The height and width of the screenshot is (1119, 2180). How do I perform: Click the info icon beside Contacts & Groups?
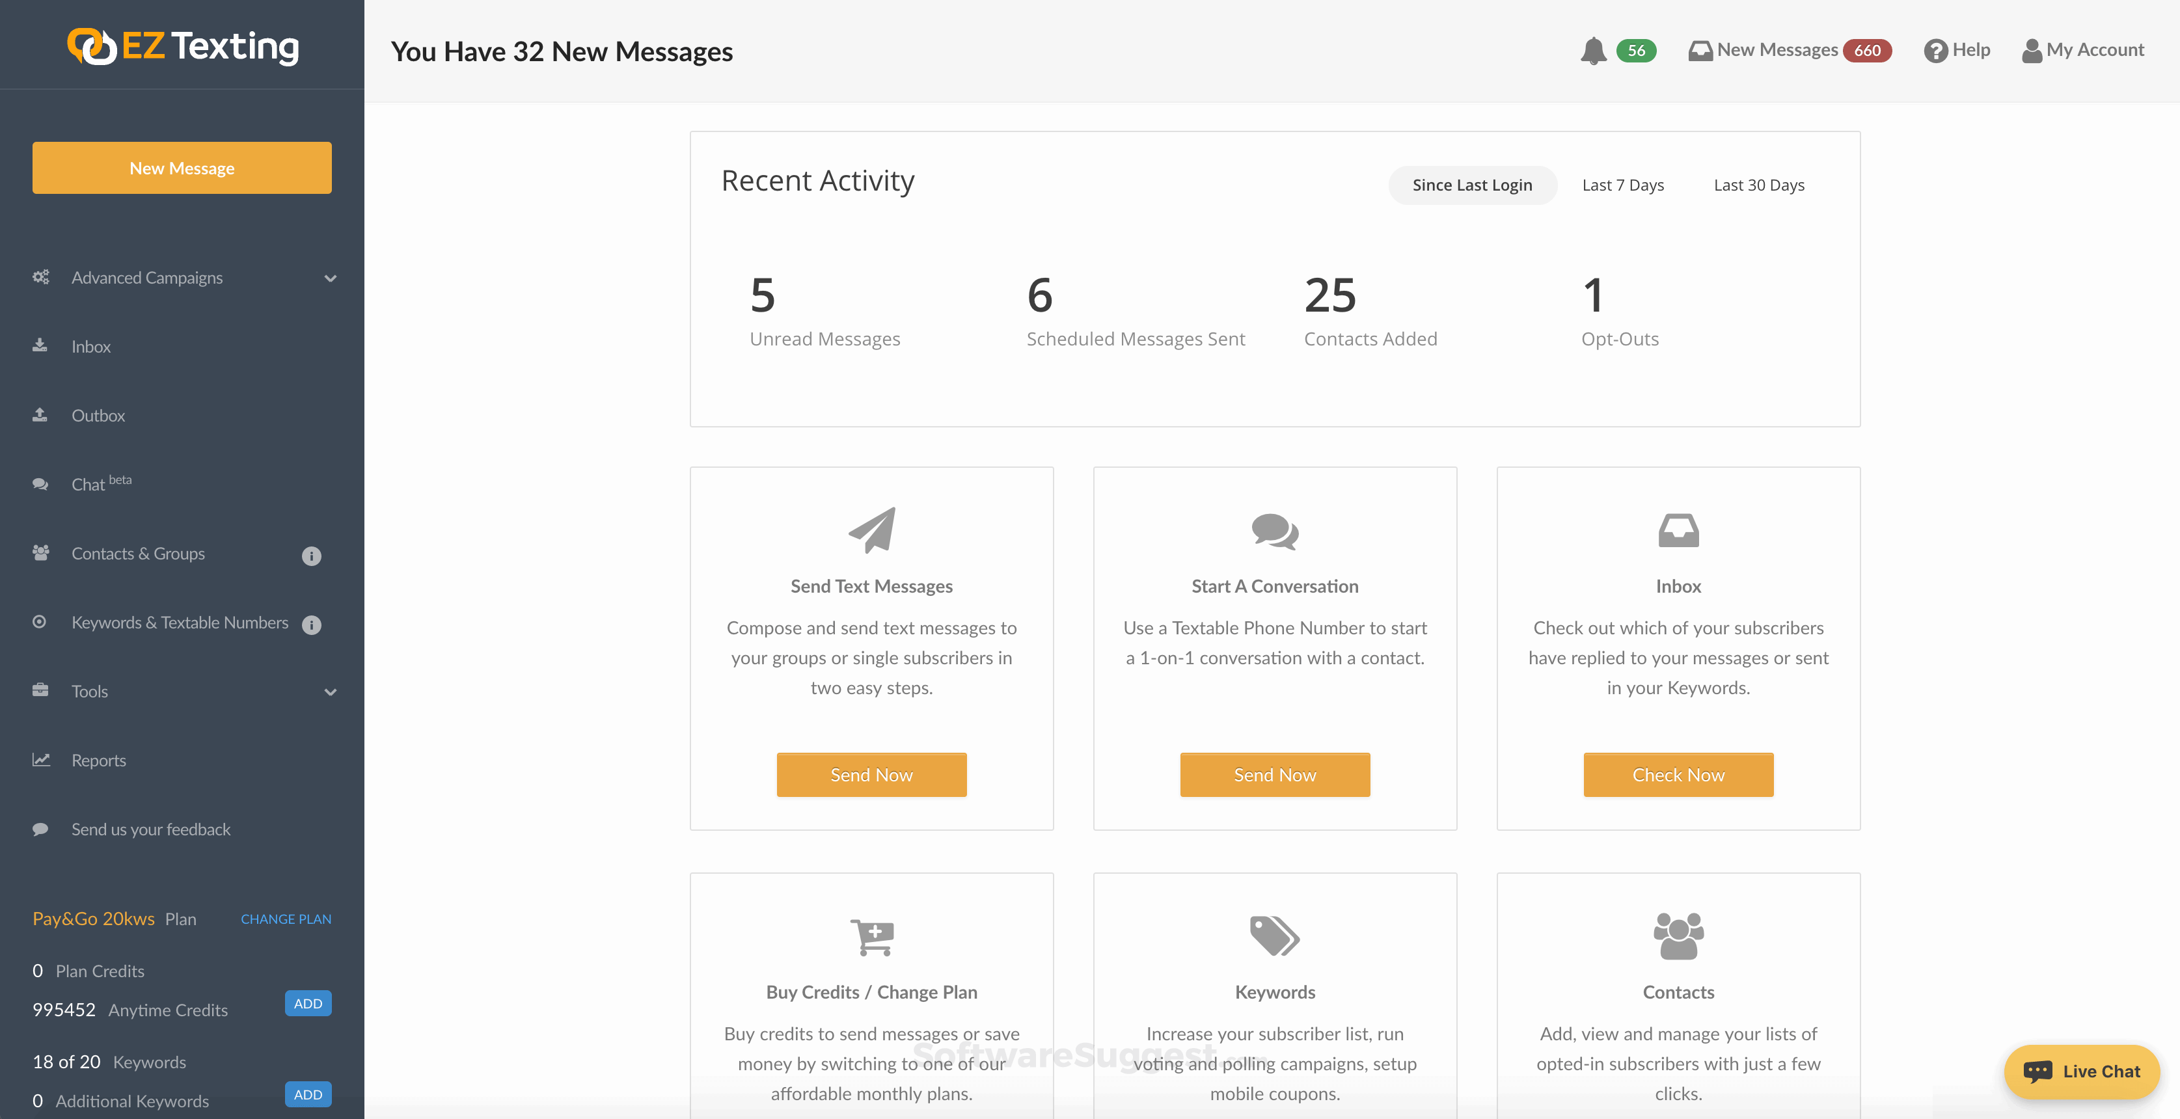[312, 556]
